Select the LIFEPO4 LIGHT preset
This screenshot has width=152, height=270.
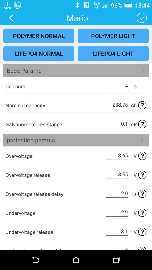pyautogui.click(x=113, y=54)
